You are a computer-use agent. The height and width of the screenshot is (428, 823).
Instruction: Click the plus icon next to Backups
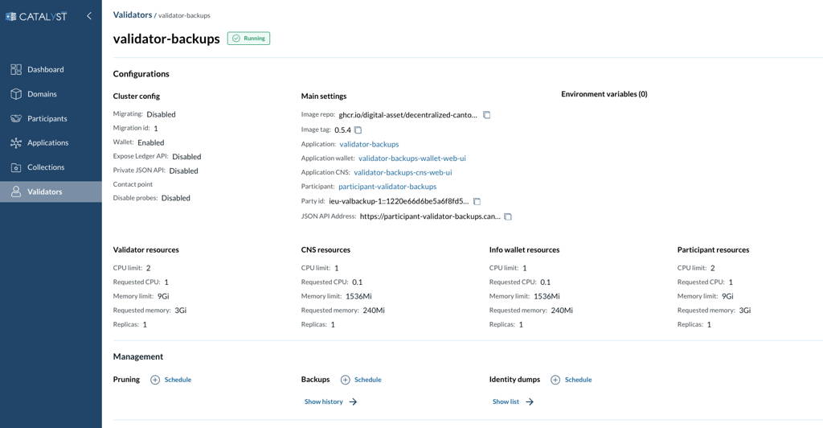pos(345,380)
